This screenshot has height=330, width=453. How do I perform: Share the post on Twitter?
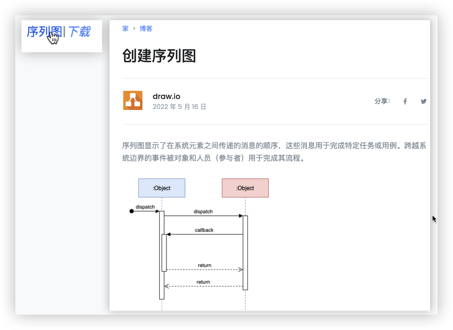click(x=423, y=101)
